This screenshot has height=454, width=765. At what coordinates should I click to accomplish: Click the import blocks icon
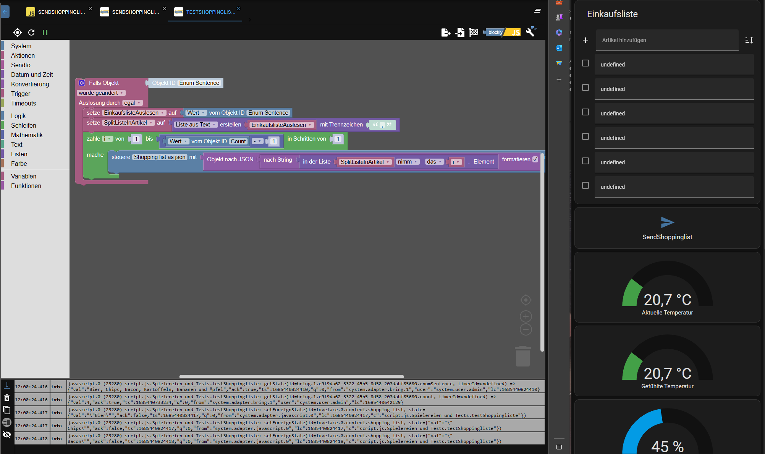pyautogui.click(x=460, y=32)
